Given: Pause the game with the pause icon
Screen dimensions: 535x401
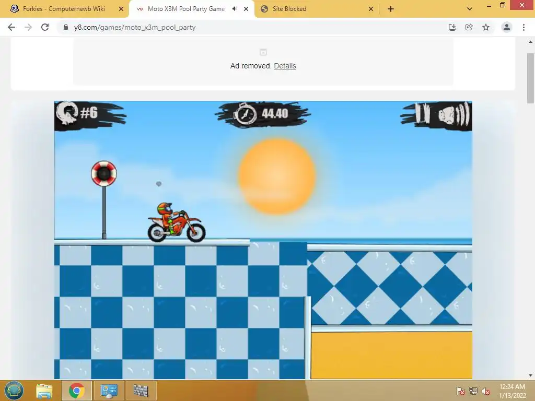Looking at the screenshot, I should tap(422, 113).
